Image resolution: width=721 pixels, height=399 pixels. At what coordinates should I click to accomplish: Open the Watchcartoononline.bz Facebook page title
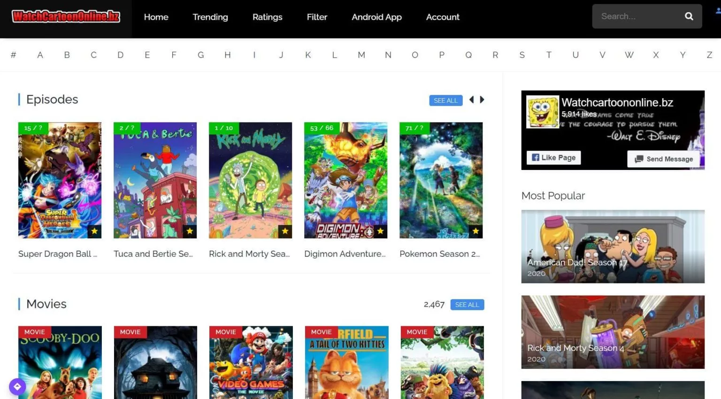[x=617, y=102]
